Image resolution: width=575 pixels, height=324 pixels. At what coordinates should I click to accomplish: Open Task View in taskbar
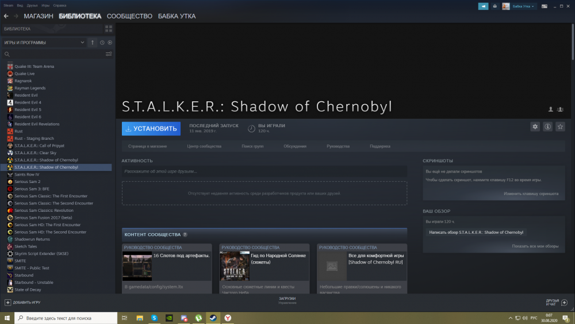tap(124, 318)
